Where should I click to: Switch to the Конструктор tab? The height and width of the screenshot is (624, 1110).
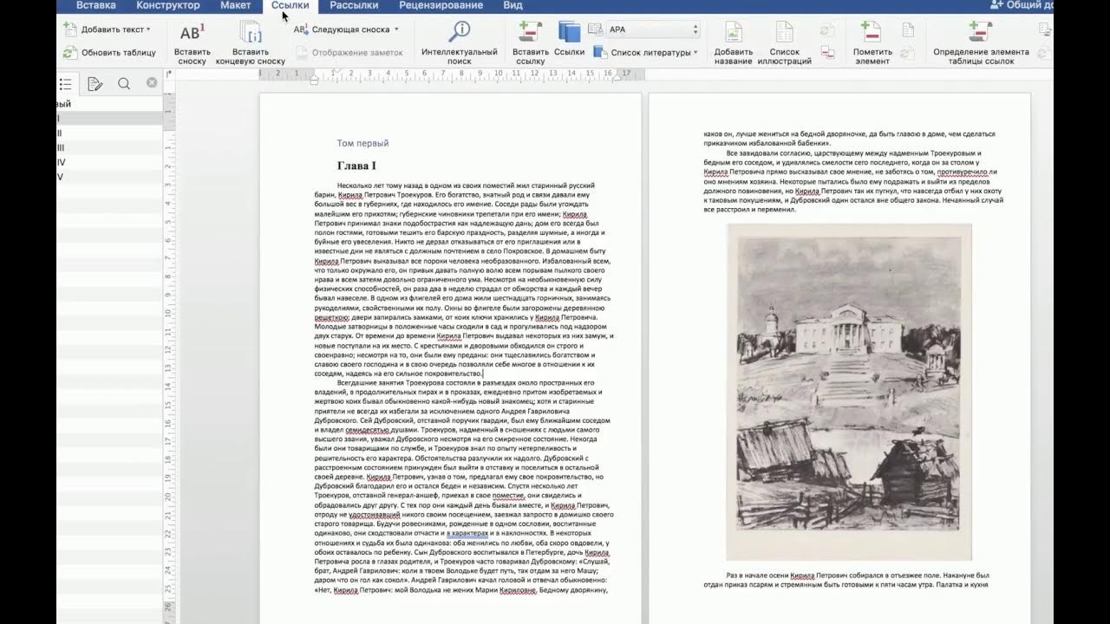point(168,5)
